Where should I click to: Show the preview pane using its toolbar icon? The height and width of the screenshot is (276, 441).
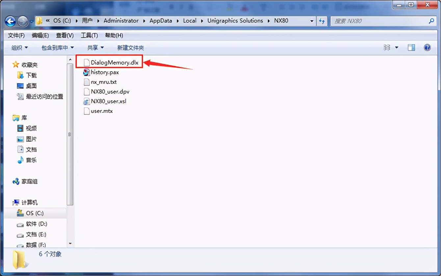pos(411,48)
